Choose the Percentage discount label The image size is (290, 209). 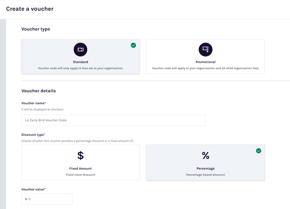(x=206, y=169)
